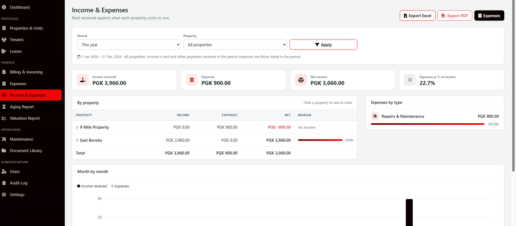Screen dimensions: 516x226
Task: Click the 22.7% expenses percentage value
Action: click(427, 83)
